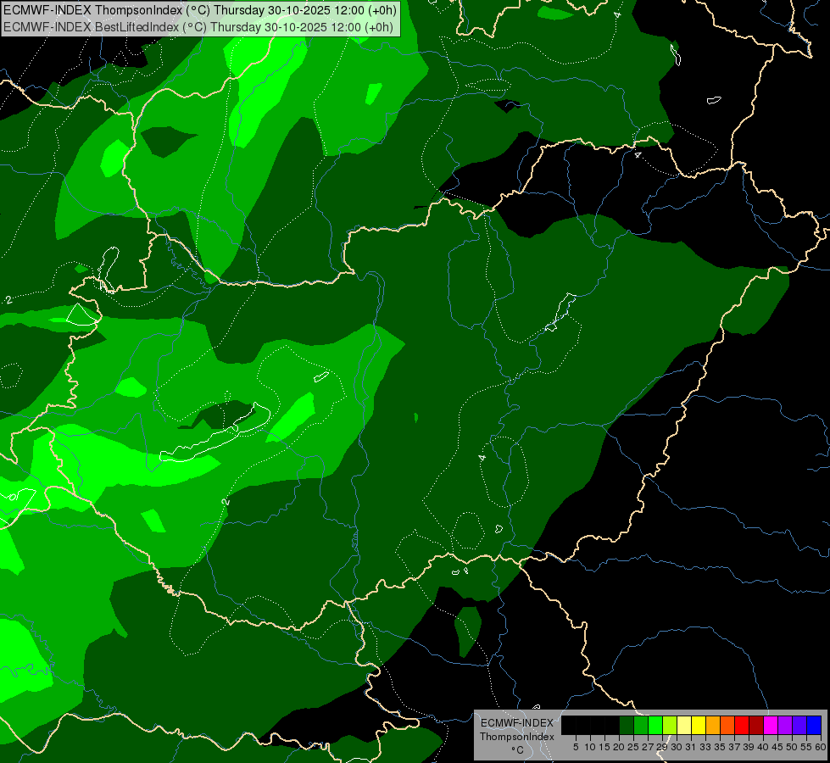The width and height of the screenshot is (830, 763).
Task: Click the bright green 27-29 legend swatch
Action: tap(655, 725)
